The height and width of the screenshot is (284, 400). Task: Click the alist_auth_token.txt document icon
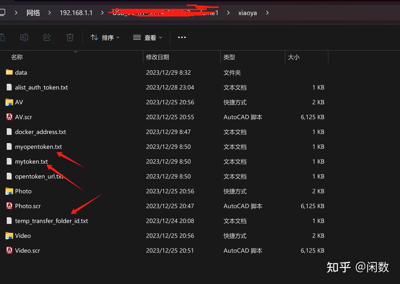(x=9, y=87)
